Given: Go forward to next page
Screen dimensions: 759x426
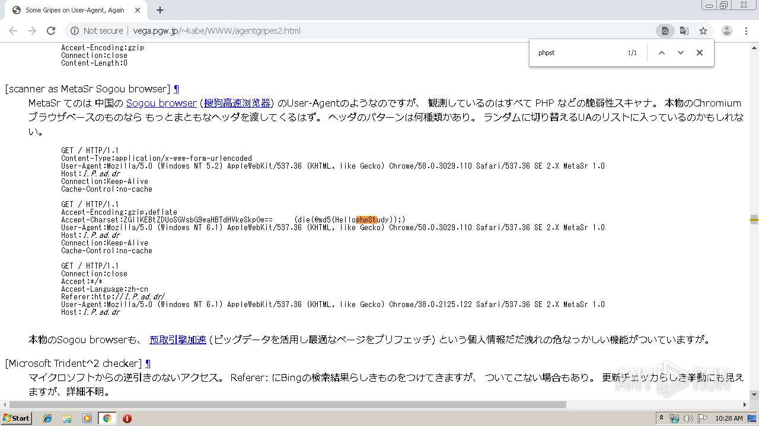Looking at the screenshot, I should (x=32, y=31).
